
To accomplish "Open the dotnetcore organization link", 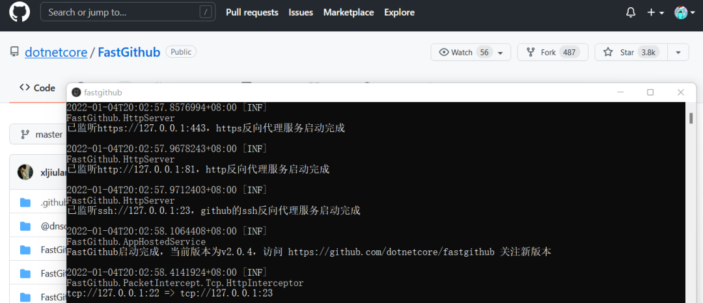I will tap(56, 53).
